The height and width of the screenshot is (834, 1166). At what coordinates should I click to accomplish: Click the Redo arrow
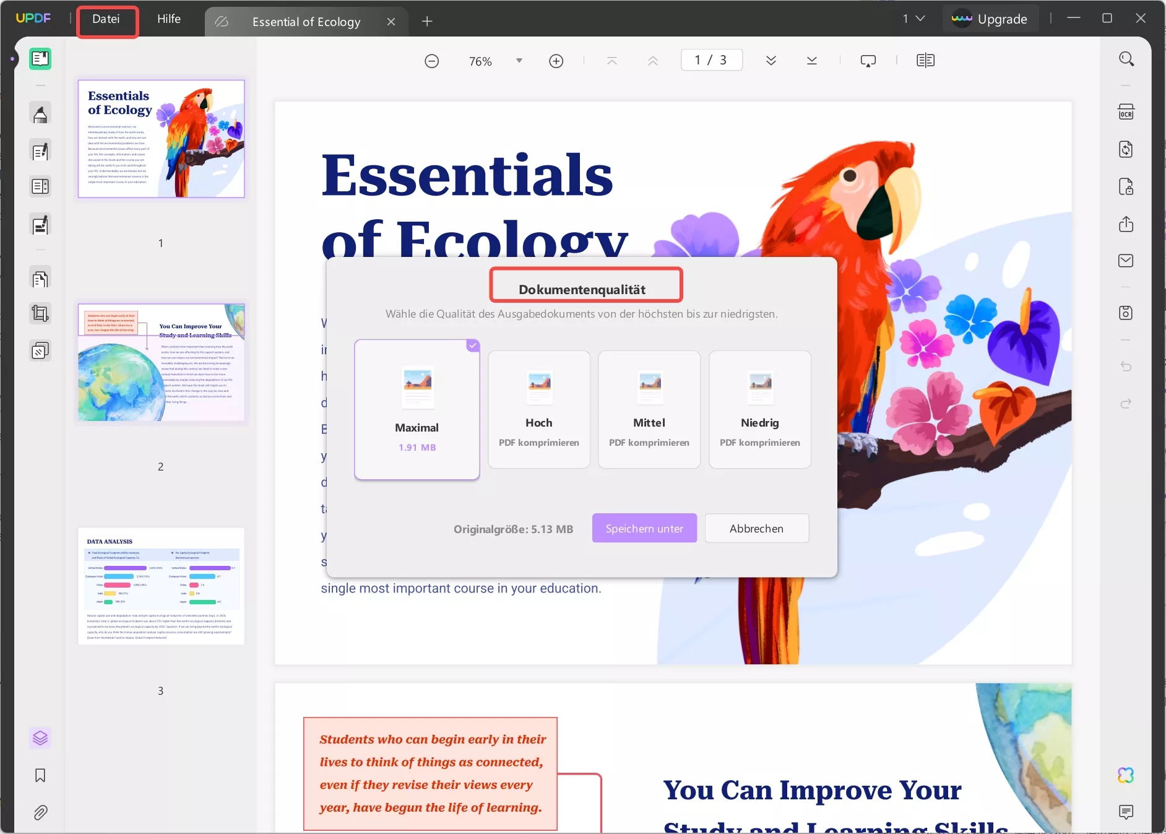point(1126,404)
